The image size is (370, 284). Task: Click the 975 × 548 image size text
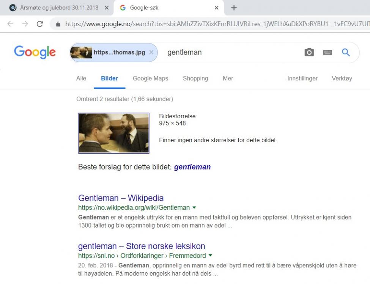pyautogui.click(x=173, y=123)
